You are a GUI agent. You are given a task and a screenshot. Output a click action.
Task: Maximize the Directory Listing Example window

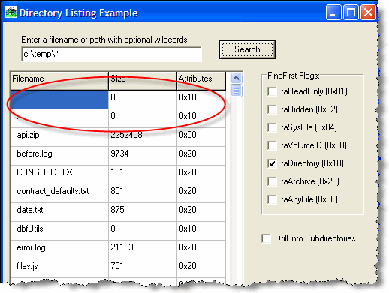pos(351,13)
